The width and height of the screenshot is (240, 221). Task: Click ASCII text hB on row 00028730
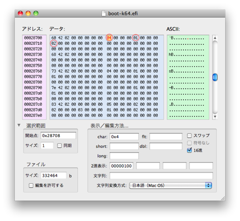(171, 54)
